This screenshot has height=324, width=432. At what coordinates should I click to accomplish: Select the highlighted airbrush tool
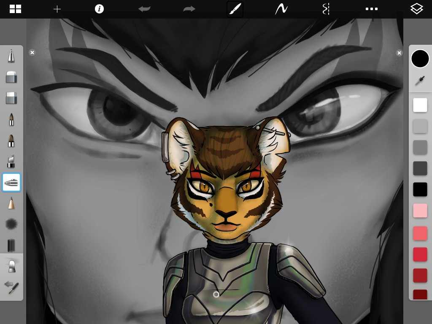pos(11,182)
